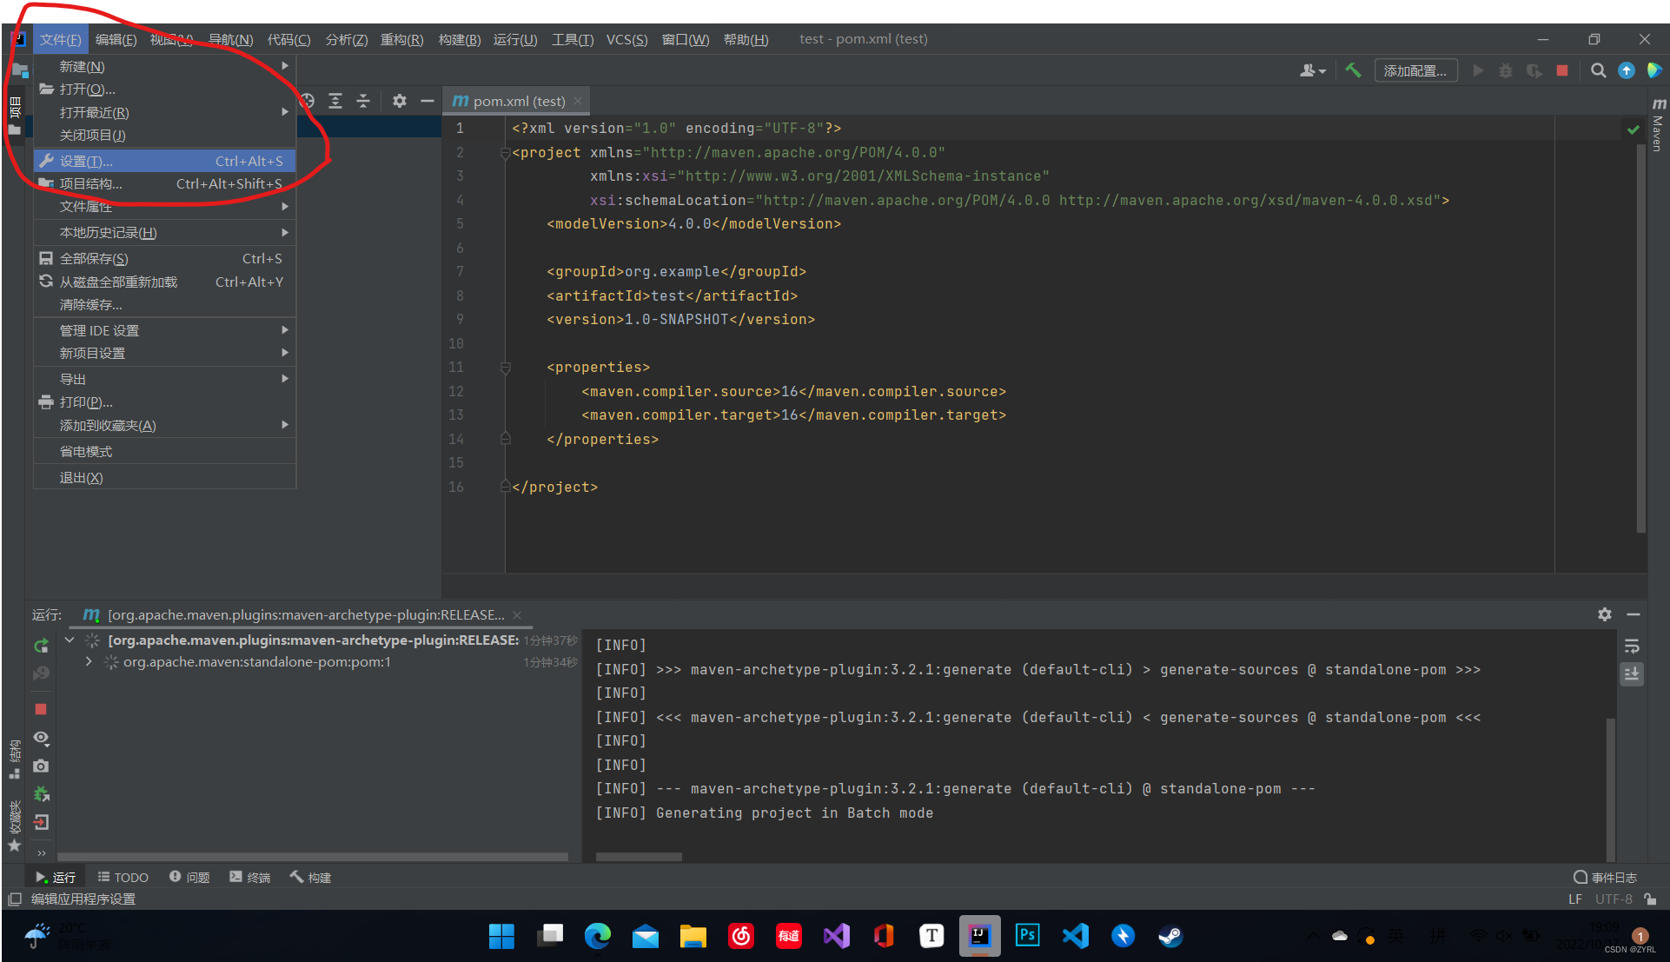Click the green inspection checkmark in editor
This screenshot has width=1670, height=962.
(x=1634, y=129)
